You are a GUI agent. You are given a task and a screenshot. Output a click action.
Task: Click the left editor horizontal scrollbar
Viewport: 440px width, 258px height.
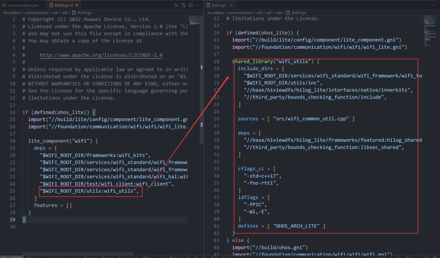point(78,254)
